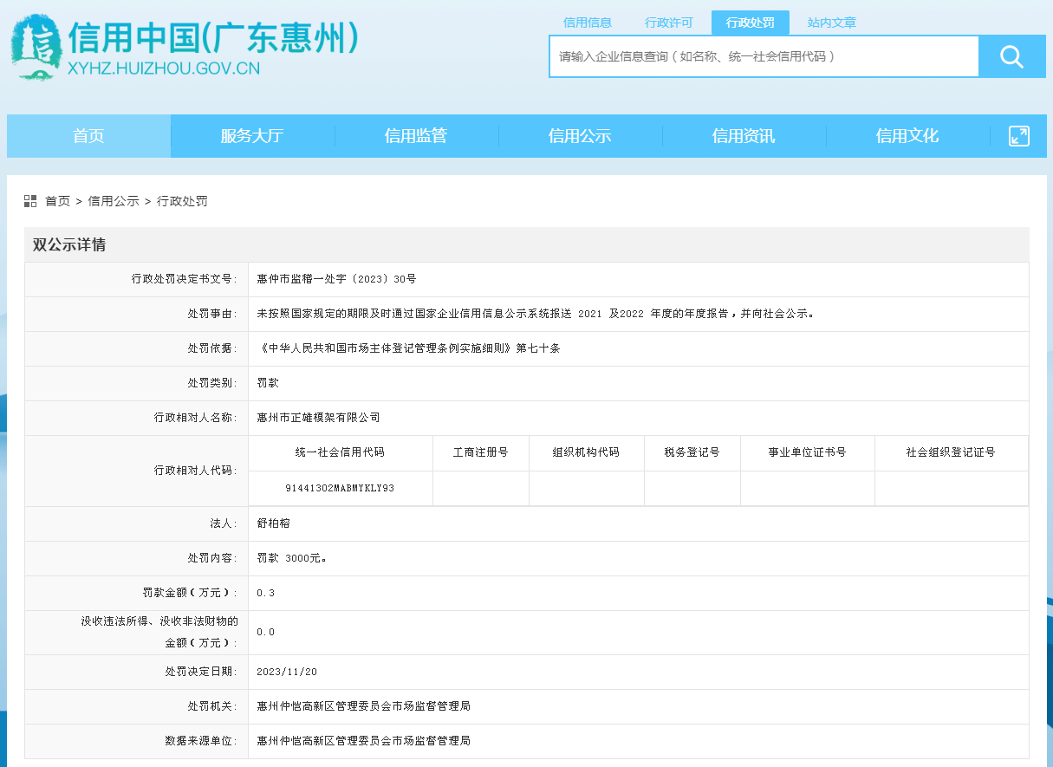Image resolution: width=1053 pixels, height=767 pixels.
Task: Click legal representative name 舒柏榕
Action: 274,523
